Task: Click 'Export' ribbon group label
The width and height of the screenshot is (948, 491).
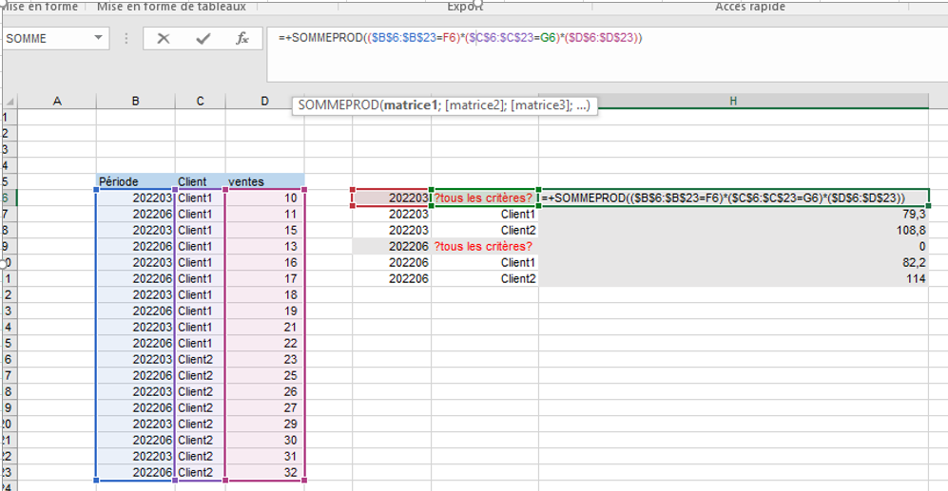Action: coord(465,7)
